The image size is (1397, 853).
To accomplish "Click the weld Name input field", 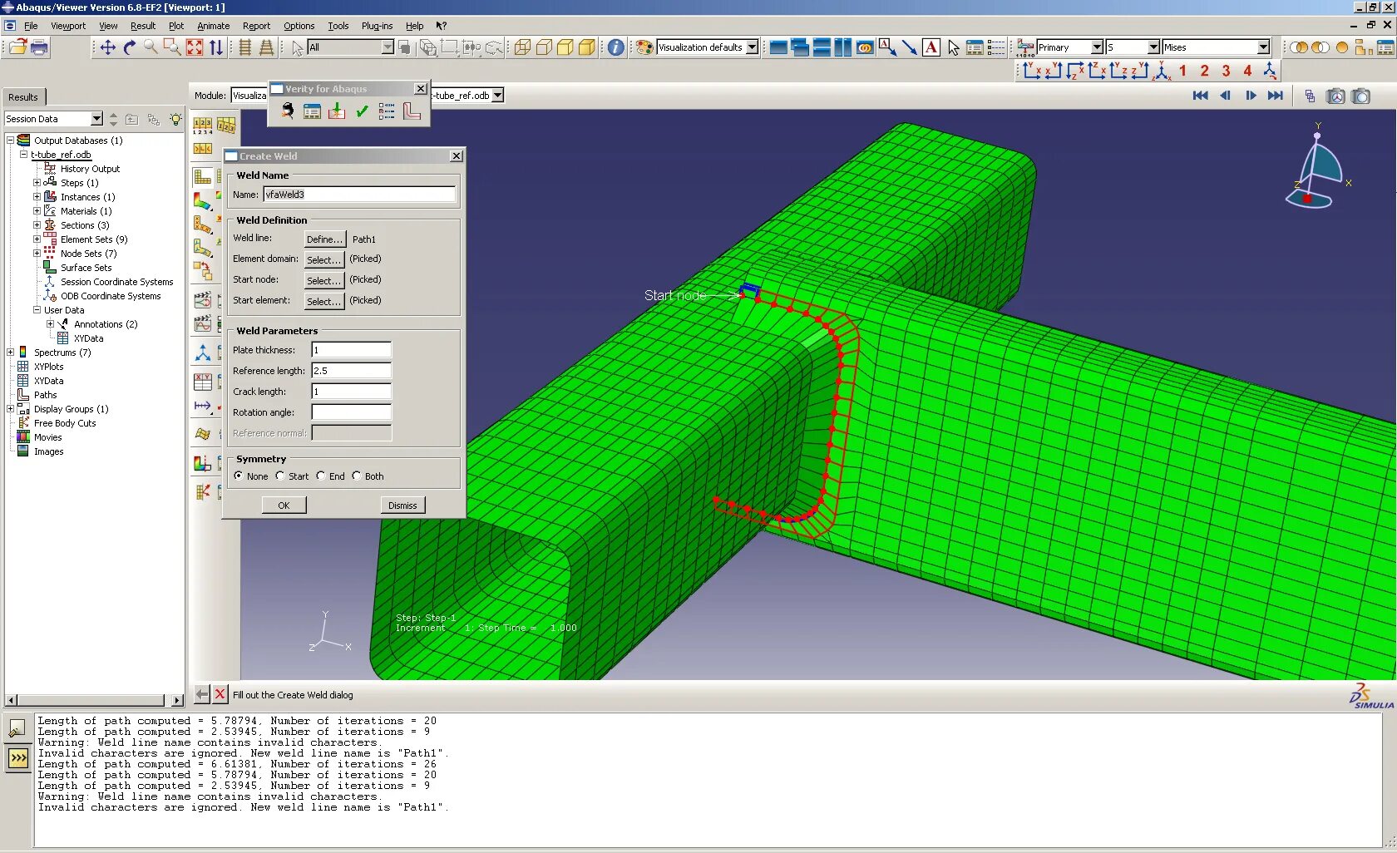I will (359, 195).
